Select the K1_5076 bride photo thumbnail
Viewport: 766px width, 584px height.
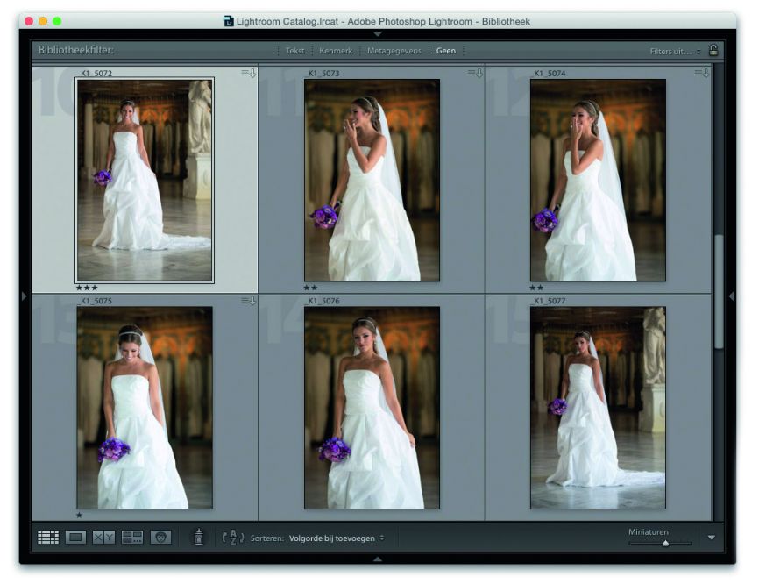click(x=372, y=408)
